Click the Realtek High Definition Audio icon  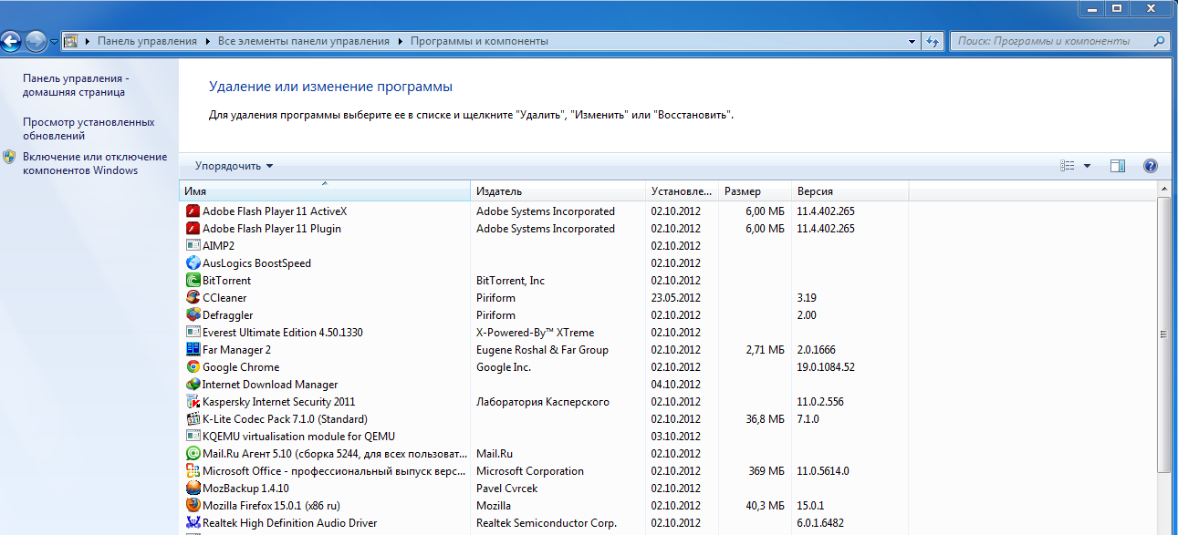tap(193, 523)
